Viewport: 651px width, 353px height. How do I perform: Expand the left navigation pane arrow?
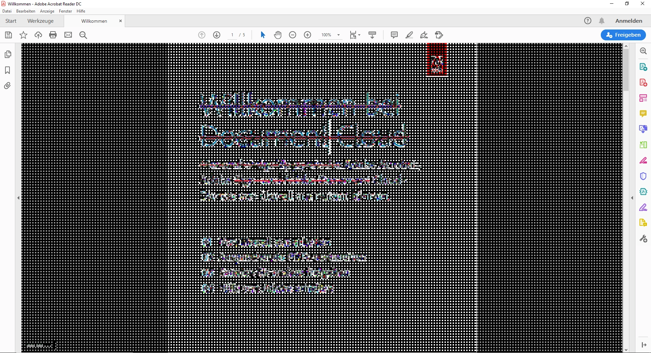18,198
